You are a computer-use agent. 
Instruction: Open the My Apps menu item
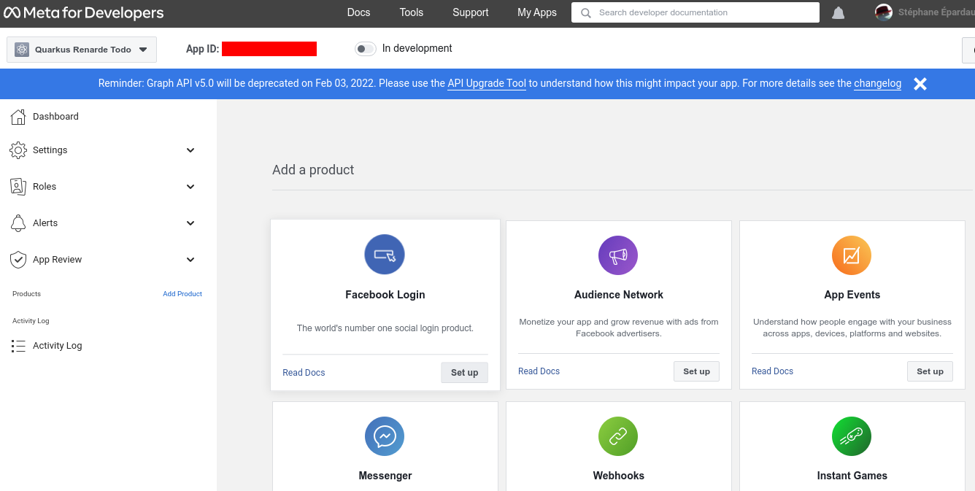click(x=536, y=12)
